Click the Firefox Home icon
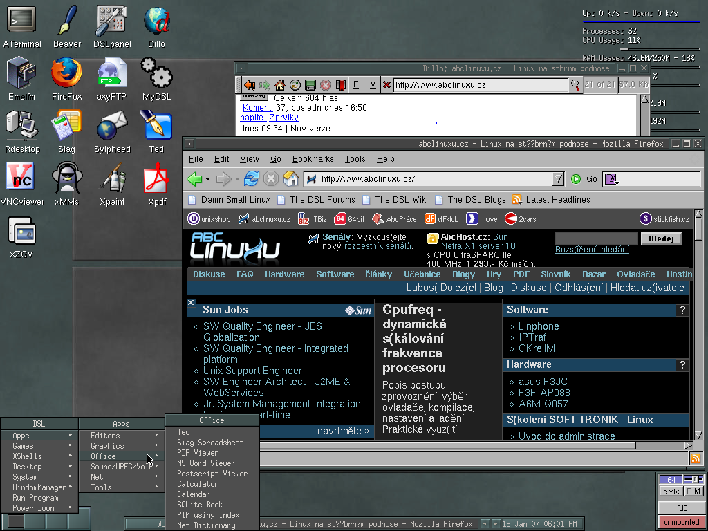The width and height of the screenshot is (708, 531). point(291,179)
